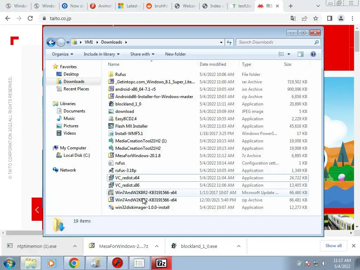Click the New folder button
This screenshot has height=270, width=360.
coord(175,54)
